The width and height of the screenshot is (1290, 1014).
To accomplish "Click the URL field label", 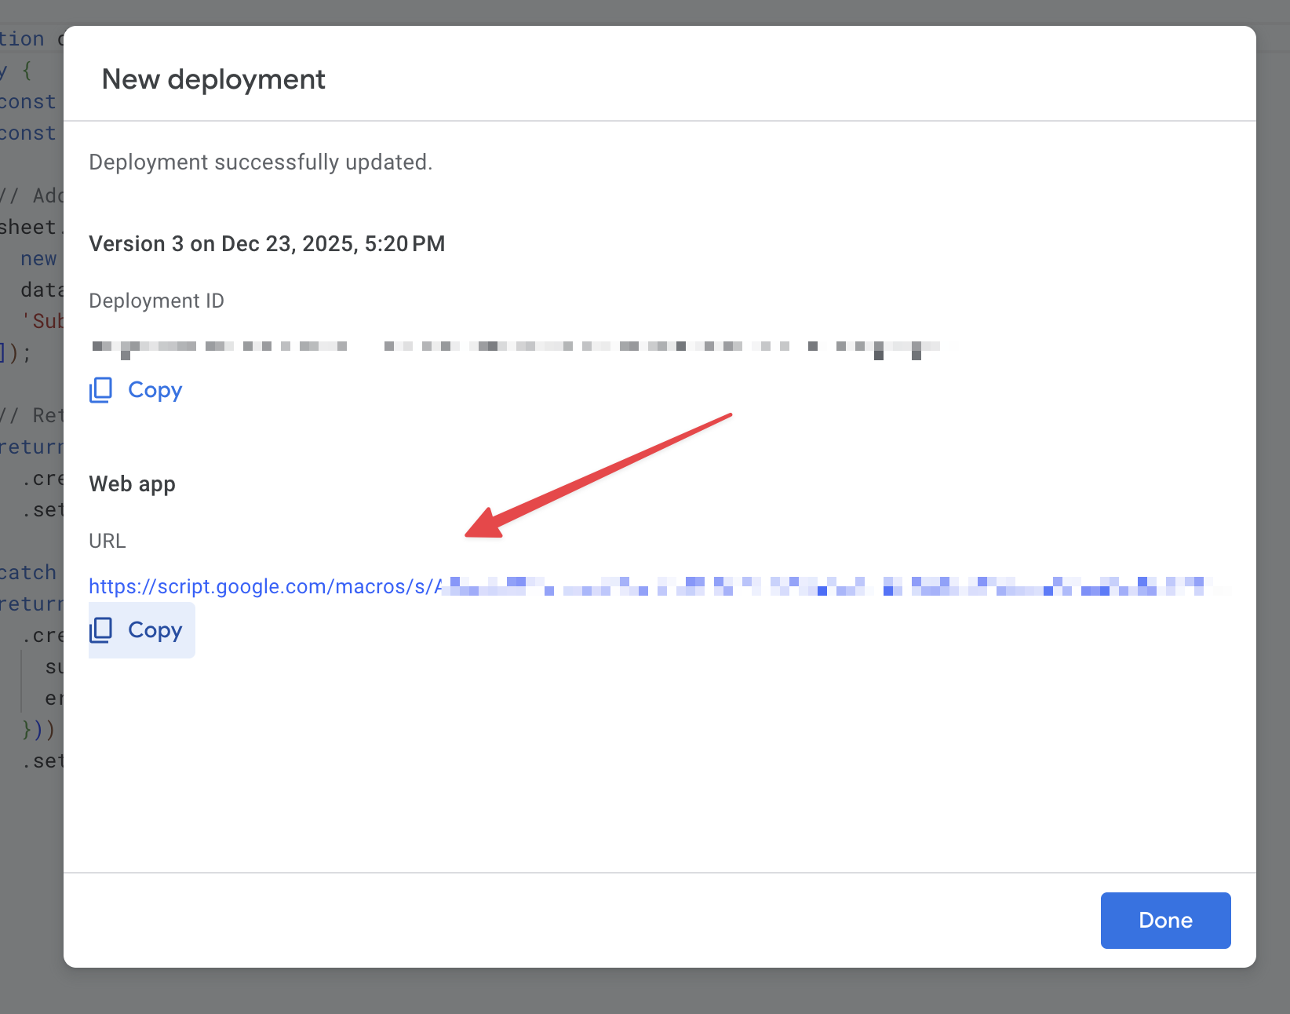I will 107,542.
